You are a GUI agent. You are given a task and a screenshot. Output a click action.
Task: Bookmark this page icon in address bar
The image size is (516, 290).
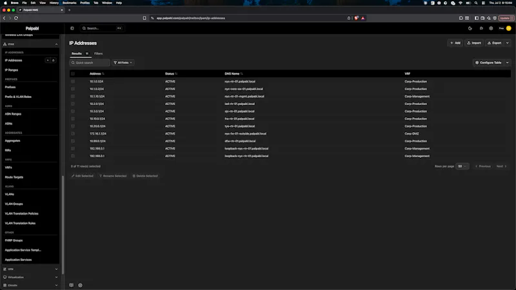pos(144,18)
